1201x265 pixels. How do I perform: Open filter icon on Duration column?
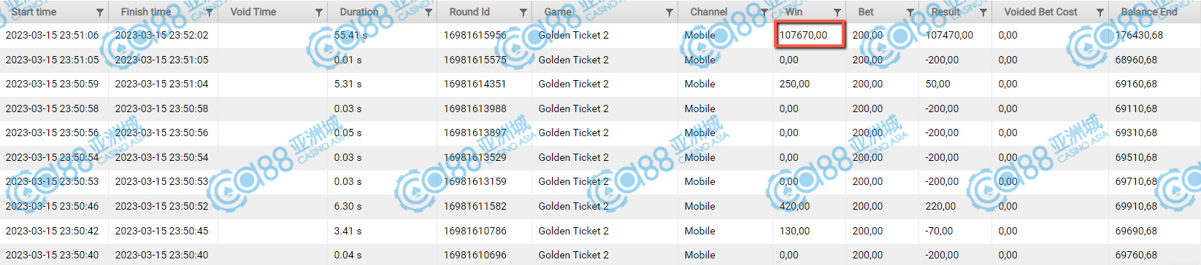pyautogui.click(x=429, y=12)
